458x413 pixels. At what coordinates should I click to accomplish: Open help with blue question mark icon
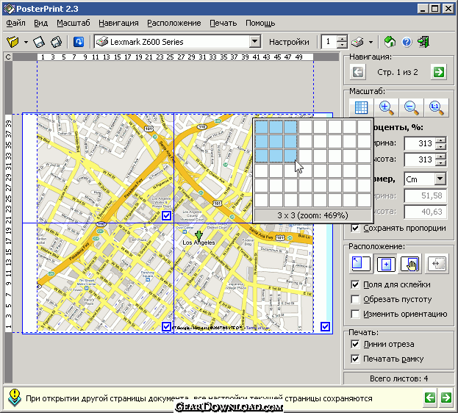coord(407,42)
